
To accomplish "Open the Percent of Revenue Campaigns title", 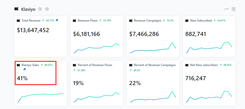I will point(155,65).
